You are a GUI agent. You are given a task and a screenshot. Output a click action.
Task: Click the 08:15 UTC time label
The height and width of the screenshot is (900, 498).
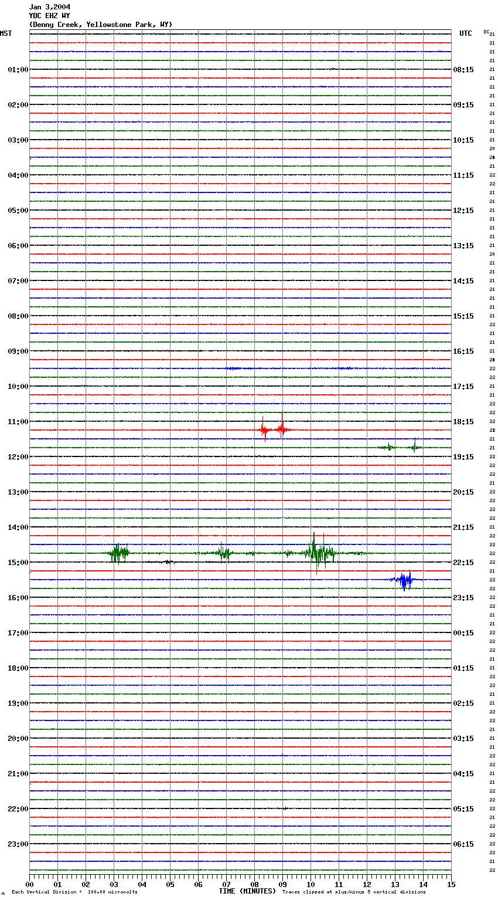pyautogui.click(x=463, y=70)
